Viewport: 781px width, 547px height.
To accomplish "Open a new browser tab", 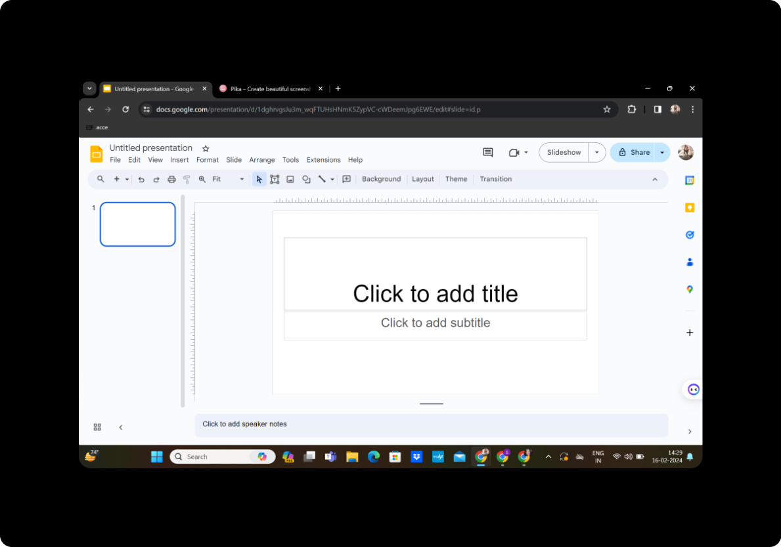I will coord(338,89).
